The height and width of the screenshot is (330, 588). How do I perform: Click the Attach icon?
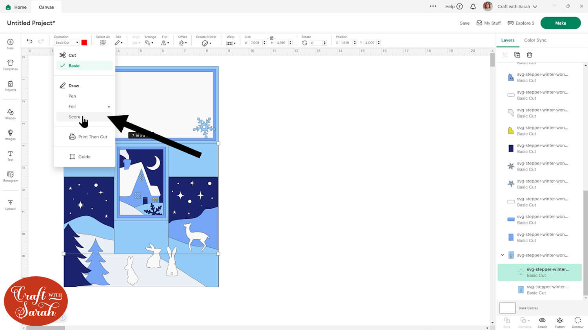542,322
